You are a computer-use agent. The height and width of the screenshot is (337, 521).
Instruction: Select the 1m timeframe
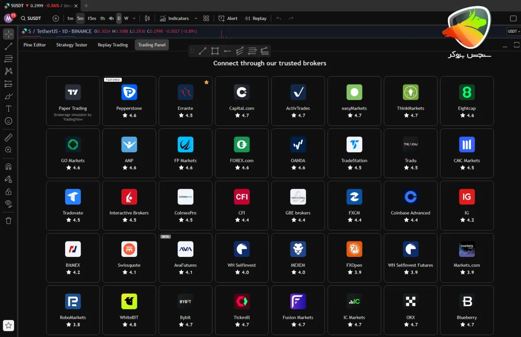point(70,18)
